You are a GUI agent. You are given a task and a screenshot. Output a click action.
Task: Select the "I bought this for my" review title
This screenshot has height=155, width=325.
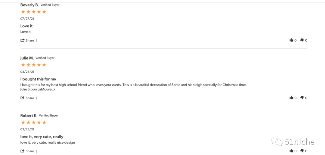[38, 79]
